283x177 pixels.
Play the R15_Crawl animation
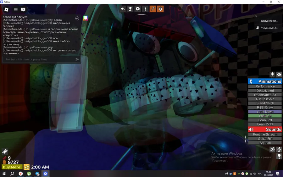coord(265,107)
